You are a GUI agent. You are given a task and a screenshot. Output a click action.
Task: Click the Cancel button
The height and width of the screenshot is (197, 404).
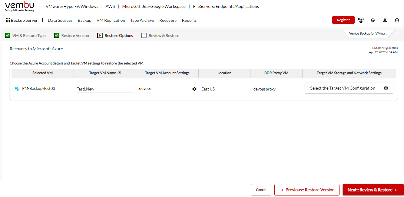(x=261, y=190)
